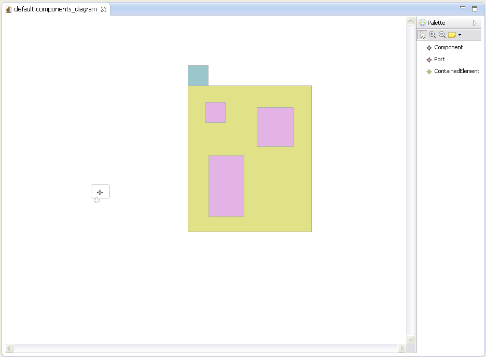The image size is (486, 357).
Task: Select the blue port square
Action: coord(198,76)
